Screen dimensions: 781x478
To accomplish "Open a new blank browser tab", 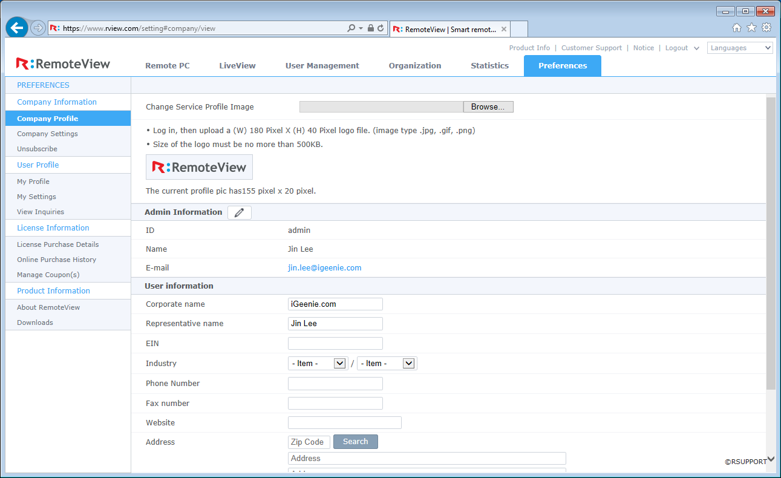I will click(519, 29).
